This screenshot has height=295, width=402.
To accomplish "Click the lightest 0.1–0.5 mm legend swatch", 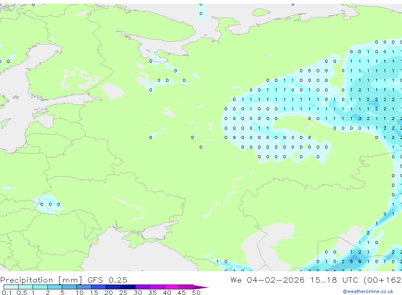I will (11, 287).
